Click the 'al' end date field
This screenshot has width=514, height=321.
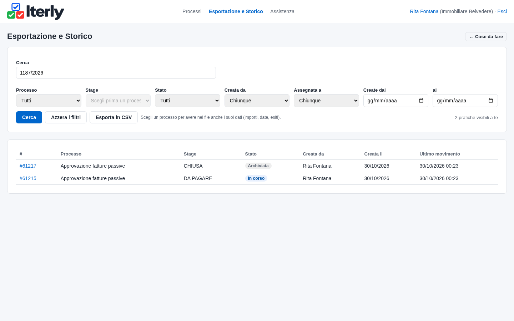[x=465, y=101]
